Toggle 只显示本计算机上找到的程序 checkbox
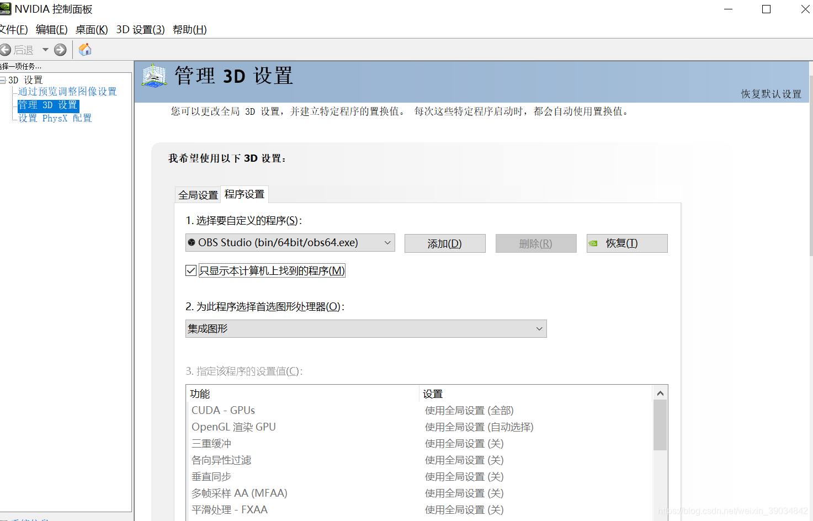 click(x=191, y=270)
